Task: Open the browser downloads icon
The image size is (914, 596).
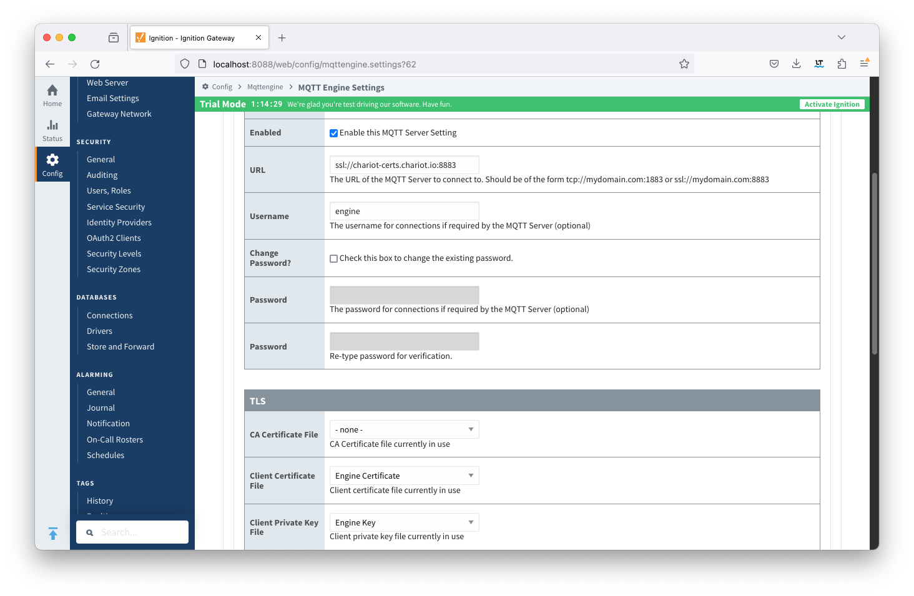Action: tap(797, 64)
